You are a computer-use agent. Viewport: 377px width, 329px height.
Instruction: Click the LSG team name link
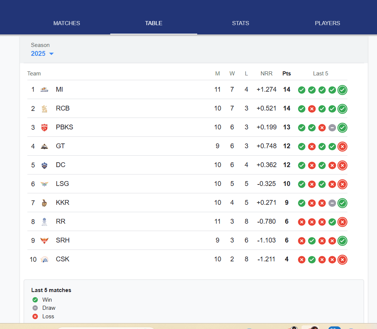tap(61, 184)
